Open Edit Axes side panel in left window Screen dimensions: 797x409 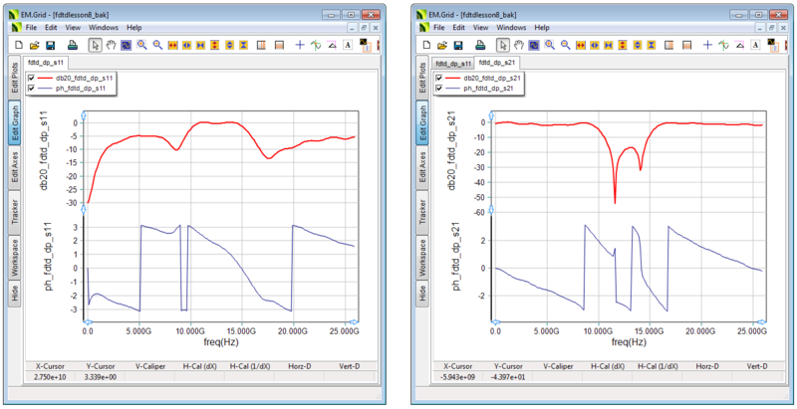15,165
